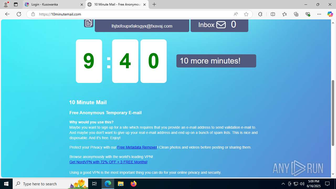This screenshot has height=189, width=336.
Task: View site information lock icon
Action: click(33, 14)
